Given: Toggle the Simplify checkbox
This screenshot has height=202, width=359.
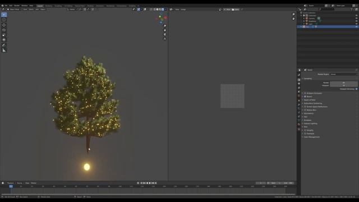Looking at the screenshot, I should [x=305, y=130].
